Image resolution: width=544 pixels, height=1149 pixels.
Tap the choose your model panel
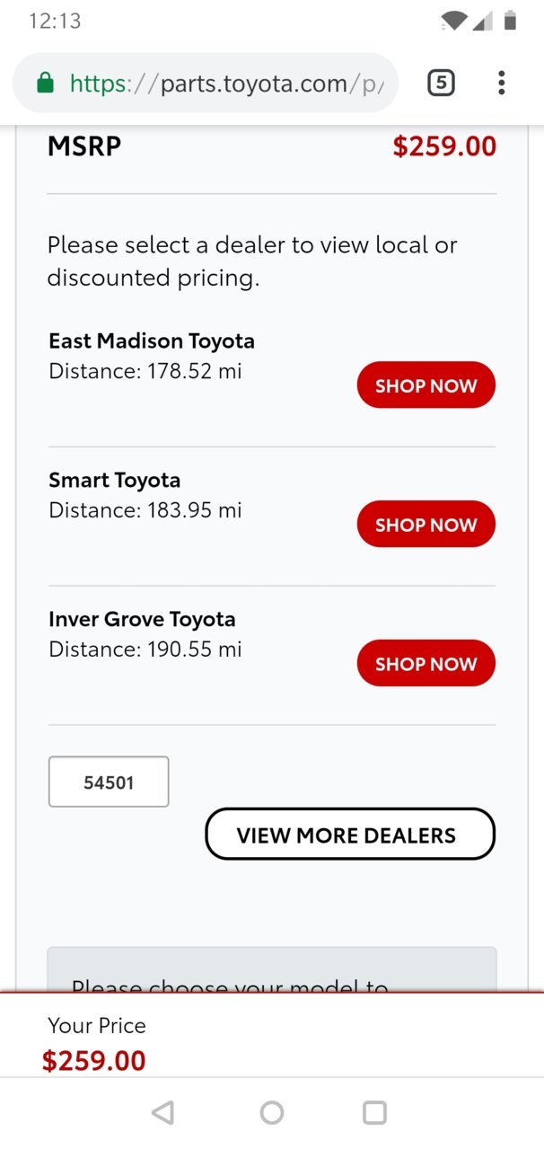tap(272, 970)
